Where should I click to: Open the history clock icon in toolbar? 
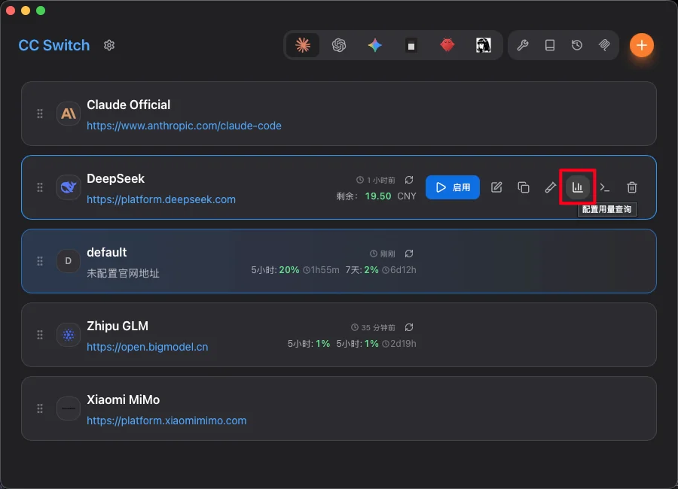577,45
